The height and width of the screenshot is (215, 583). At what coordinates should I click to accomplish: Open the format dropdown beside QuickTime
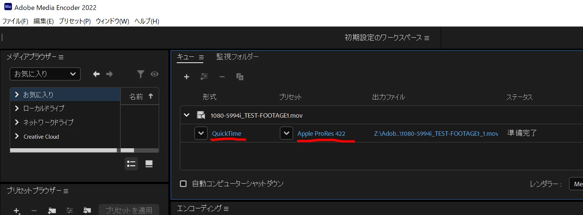[x=201, y=133]
